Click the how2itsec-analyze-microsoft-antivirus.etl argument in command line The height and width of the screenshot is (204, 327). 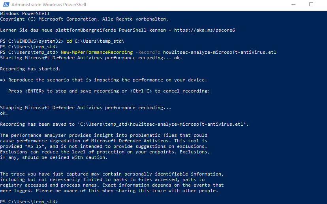point(220,52)
